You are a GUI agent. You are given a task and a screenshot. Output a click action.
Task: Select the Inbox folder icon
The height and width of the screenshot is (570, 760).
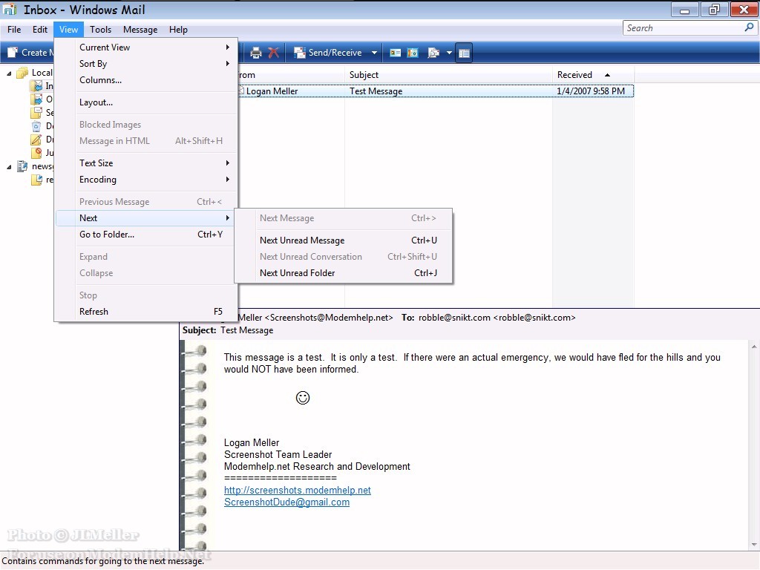36,86
